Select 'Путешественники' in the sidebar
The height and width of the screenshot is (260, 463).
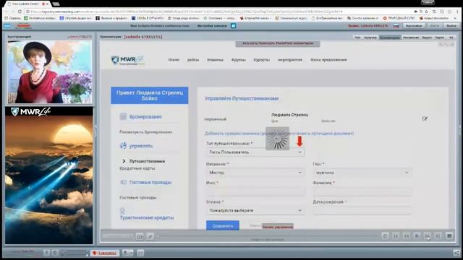coord(147,161)
